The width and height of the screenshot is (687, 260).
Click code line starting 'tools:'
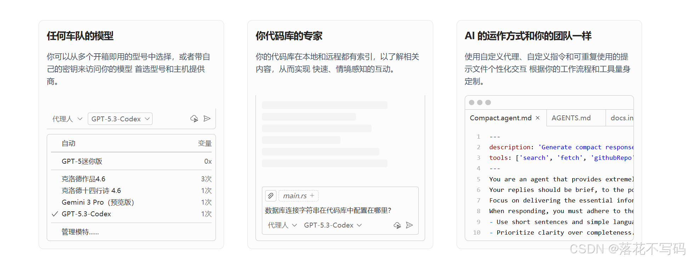[561, 158]
